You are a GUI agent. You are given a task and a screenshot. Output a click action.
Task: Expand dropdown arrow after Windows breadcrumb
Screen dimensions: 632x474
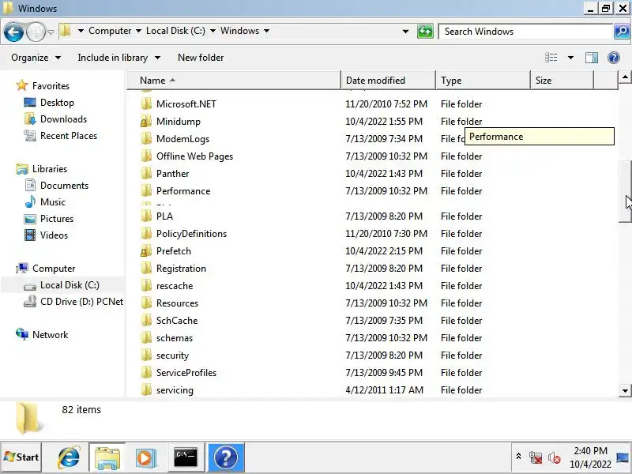coord(266,31)
